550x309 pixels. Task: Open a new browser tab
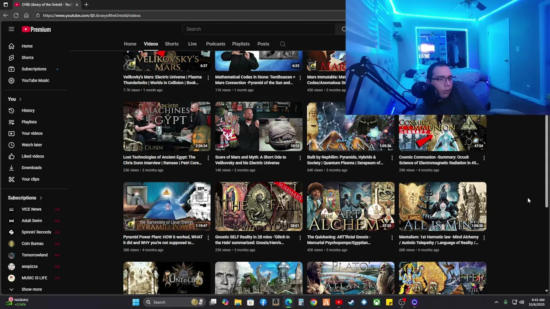(x=86, y=4)
